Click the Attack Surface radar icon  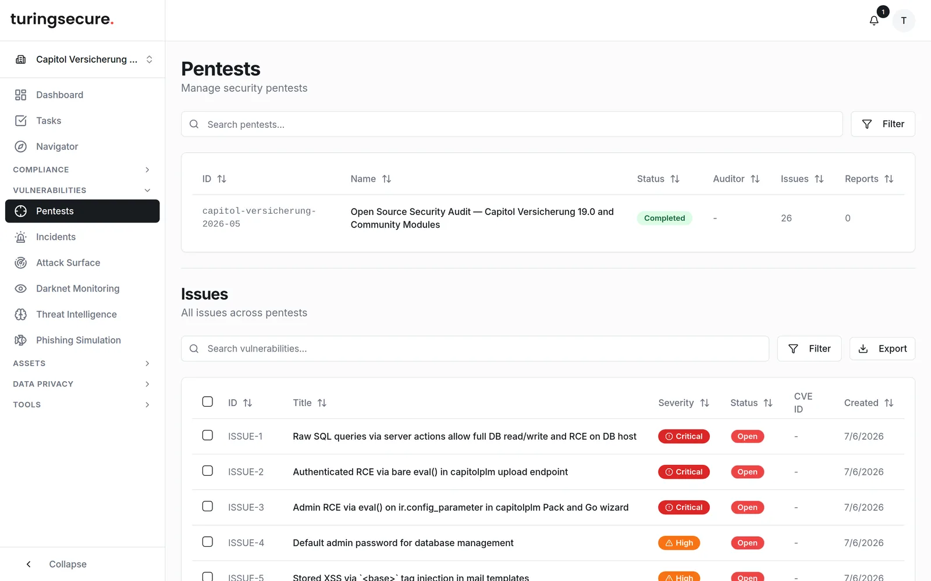(21, 263)
